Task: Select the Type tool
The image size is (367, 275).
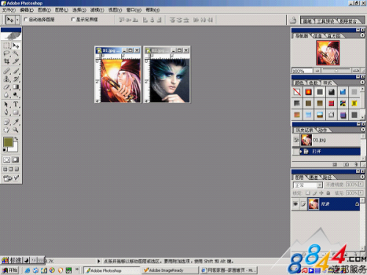Action: [15, 104]
